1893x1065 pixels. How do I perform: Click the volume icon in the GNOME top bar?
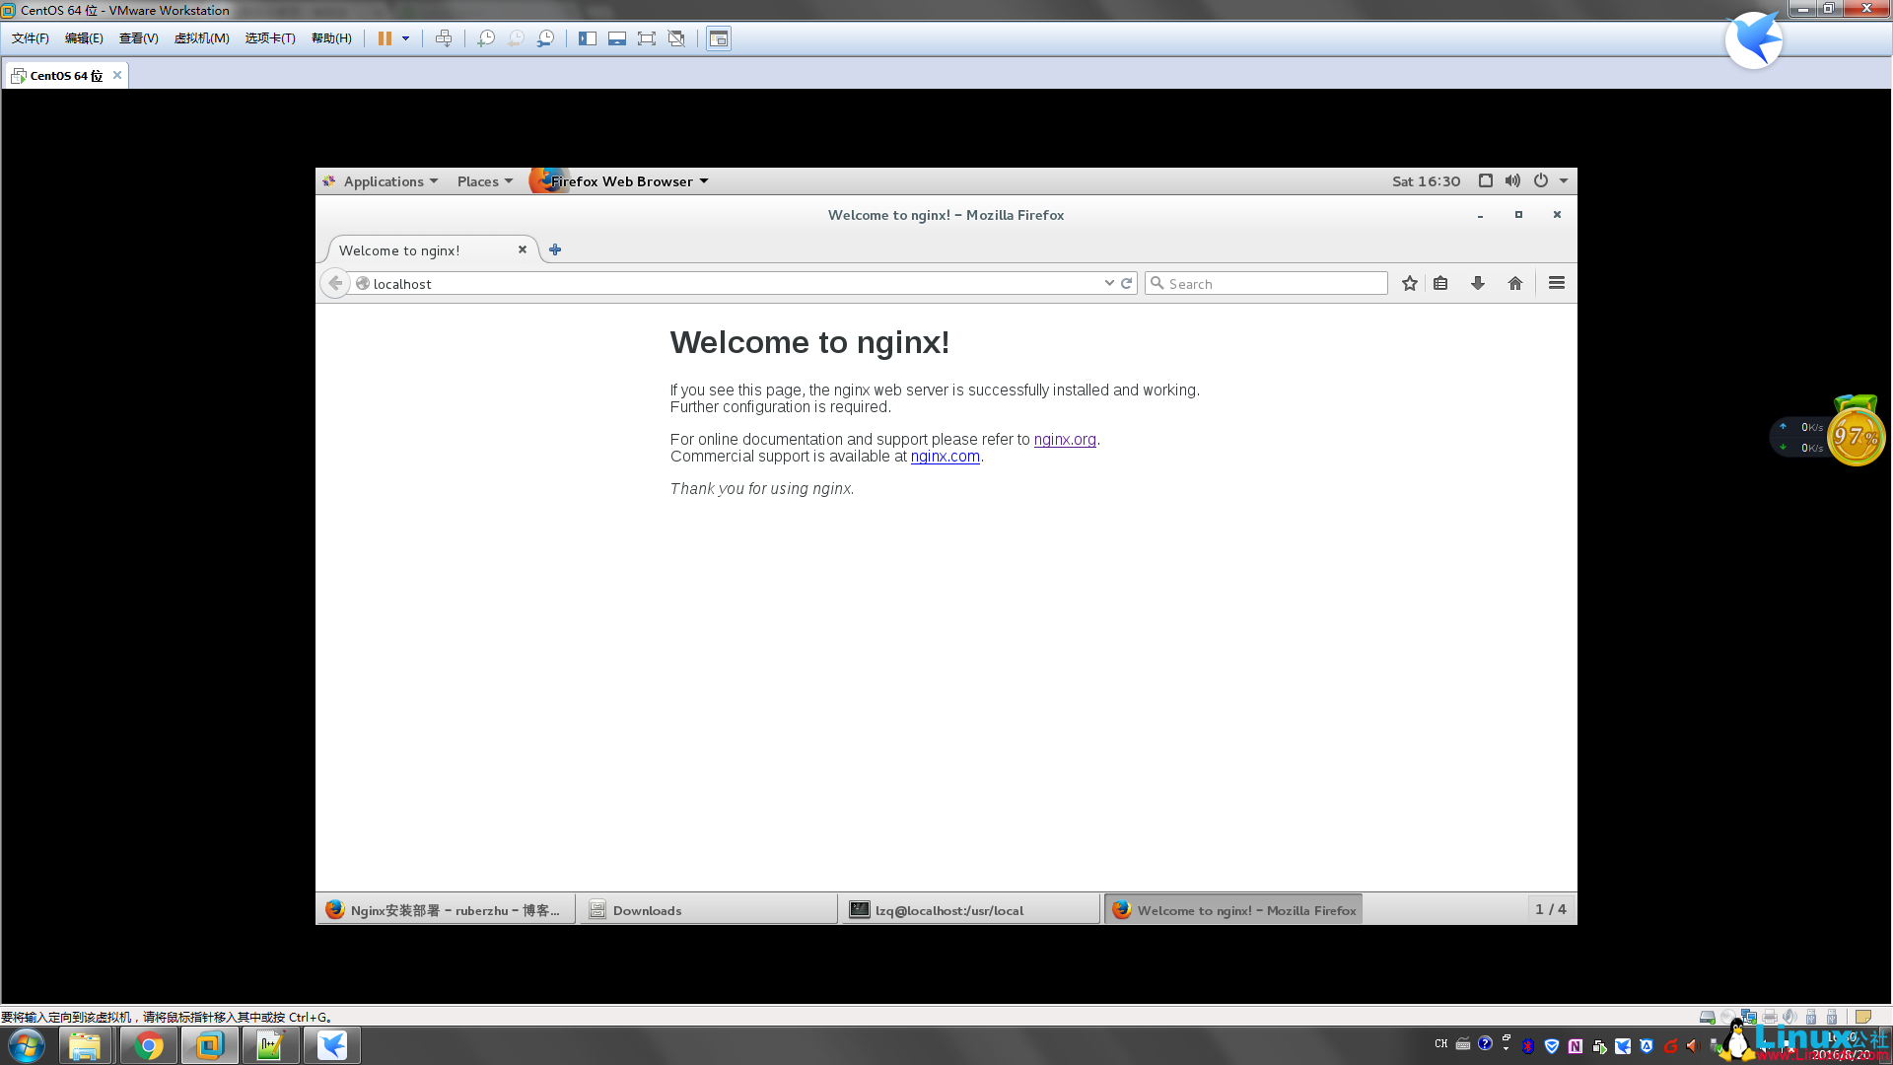pos(1512,180)
